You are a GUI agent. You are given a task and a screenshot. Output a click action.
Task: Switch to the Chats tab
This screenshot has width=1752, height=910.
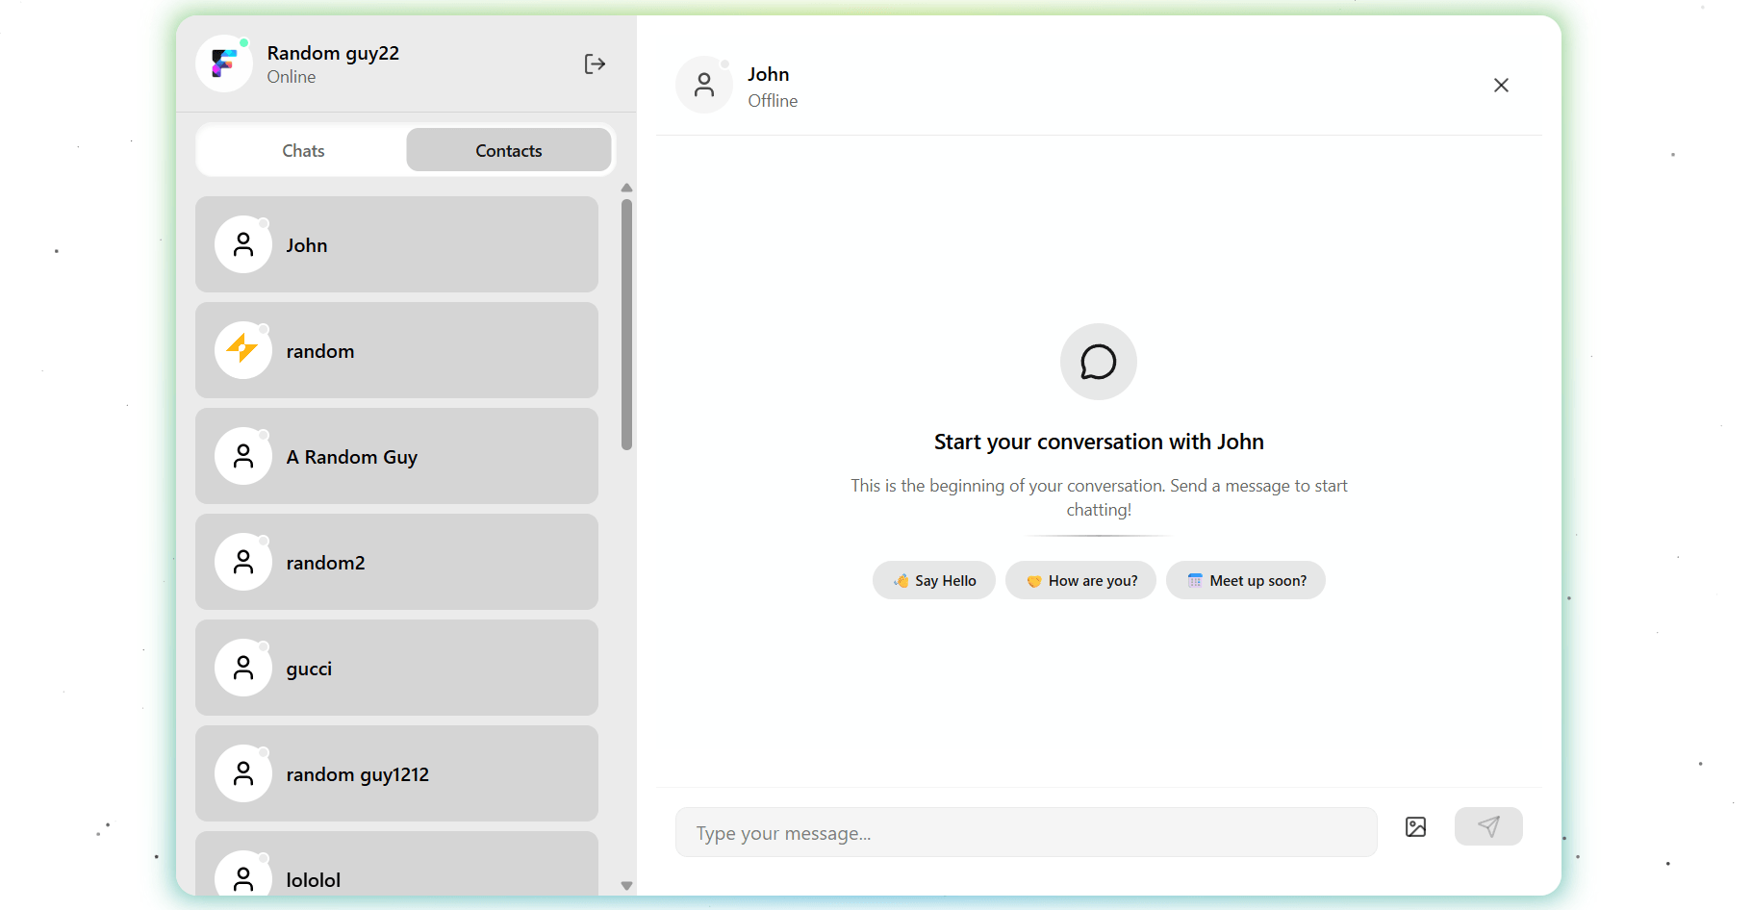[303, 151]
